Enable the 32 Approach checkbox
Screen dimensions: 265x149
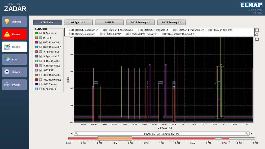pyautogui.click(x=41, y=89)
